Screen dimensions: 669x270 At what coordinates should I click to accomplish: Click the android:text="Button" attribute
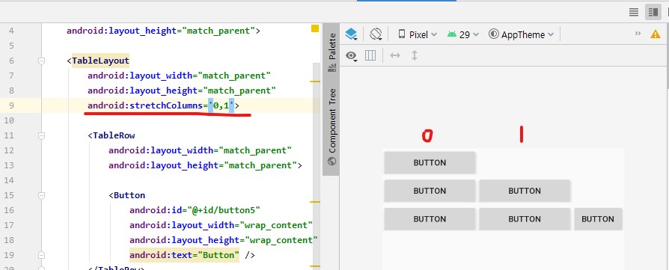pos(184,255)
